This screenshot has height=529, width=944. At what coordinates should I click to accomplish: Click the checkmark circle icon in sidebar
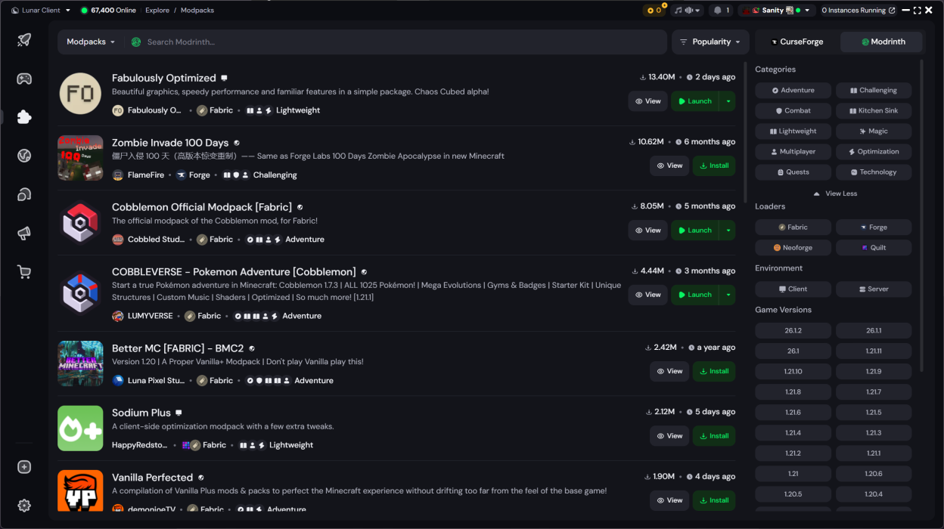(x=24, y=156)
